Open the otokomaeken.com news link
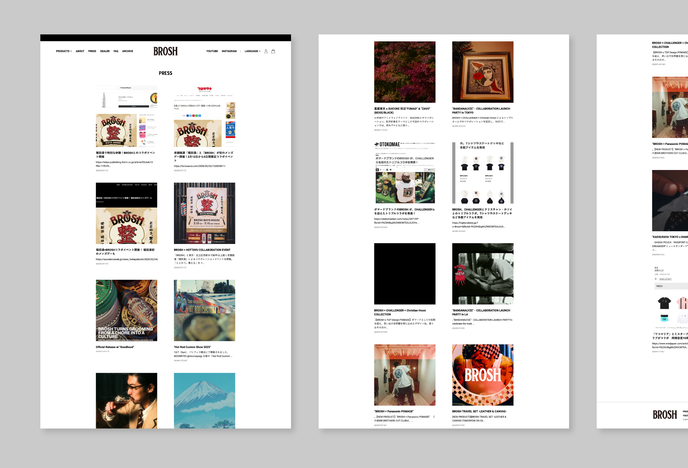688x468 pixels. (x=396, y=219)
